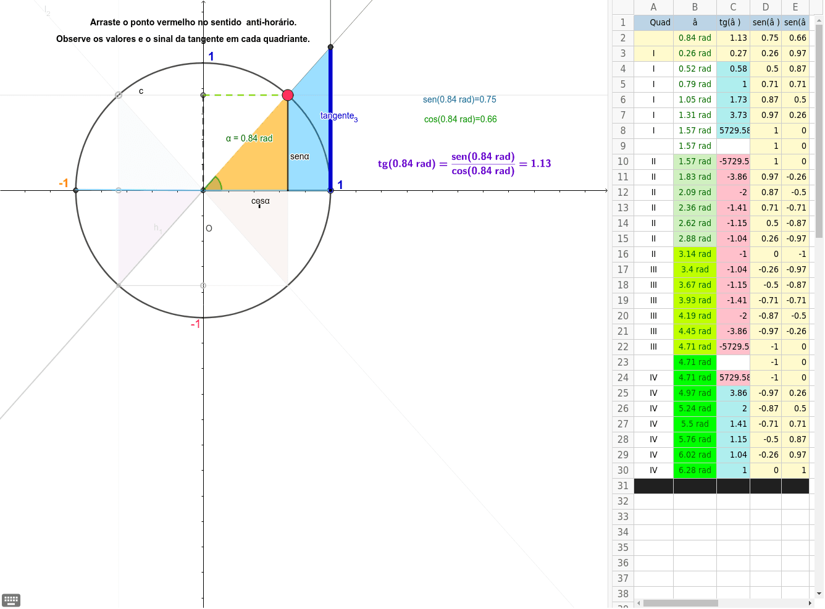This screenshot has height=609, width=825.
Task: Click the 'cos(0.84 rad)=0.66' text
Action: click(x=460, y=119)
